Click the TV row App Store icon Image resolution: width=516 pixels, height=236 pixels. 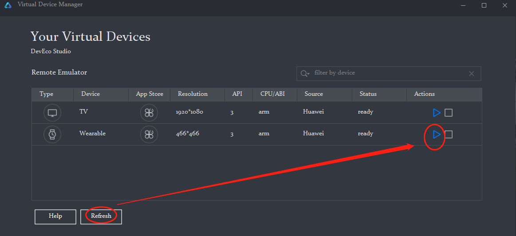(149, 113)
